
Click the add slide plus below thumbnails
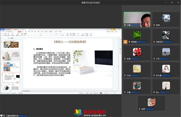point(11,91)
